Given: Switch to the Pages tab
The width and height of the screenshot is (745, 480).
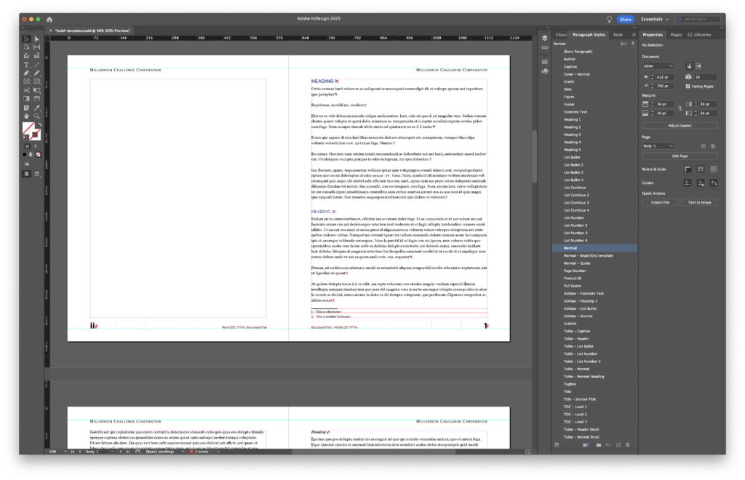Looking at the screenshot, I should pyautogui.click(x=676, y=35).
